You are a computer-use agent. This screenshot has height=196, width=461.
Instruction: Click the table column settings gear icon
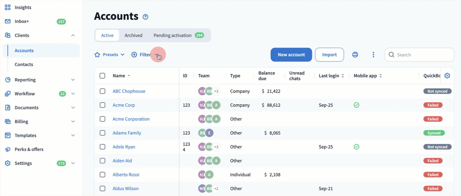(x=447, y=76)
